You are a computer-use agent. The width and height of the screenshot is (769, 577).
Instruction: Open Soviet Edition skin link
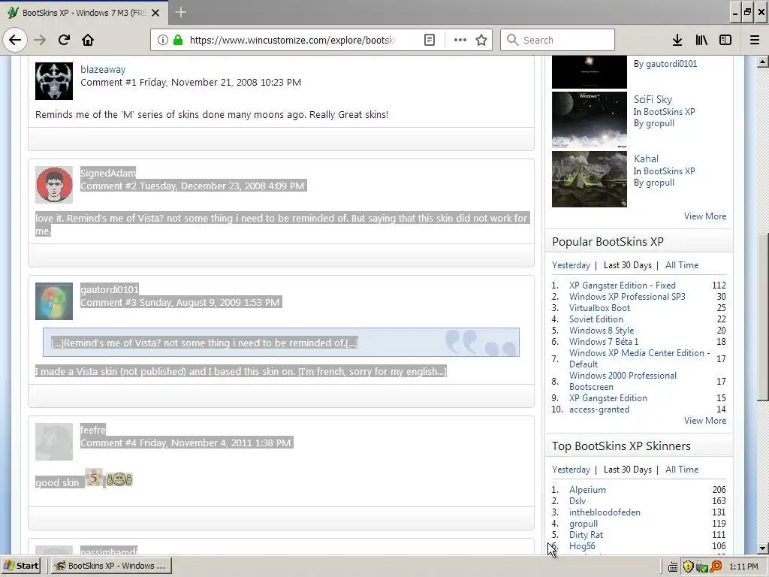tap(596, 319)
